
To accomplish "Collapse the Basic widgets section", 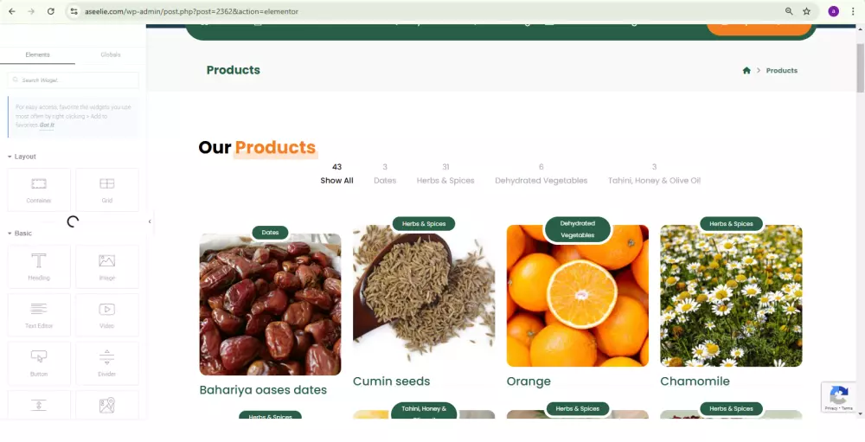I will tap(20, 234).
